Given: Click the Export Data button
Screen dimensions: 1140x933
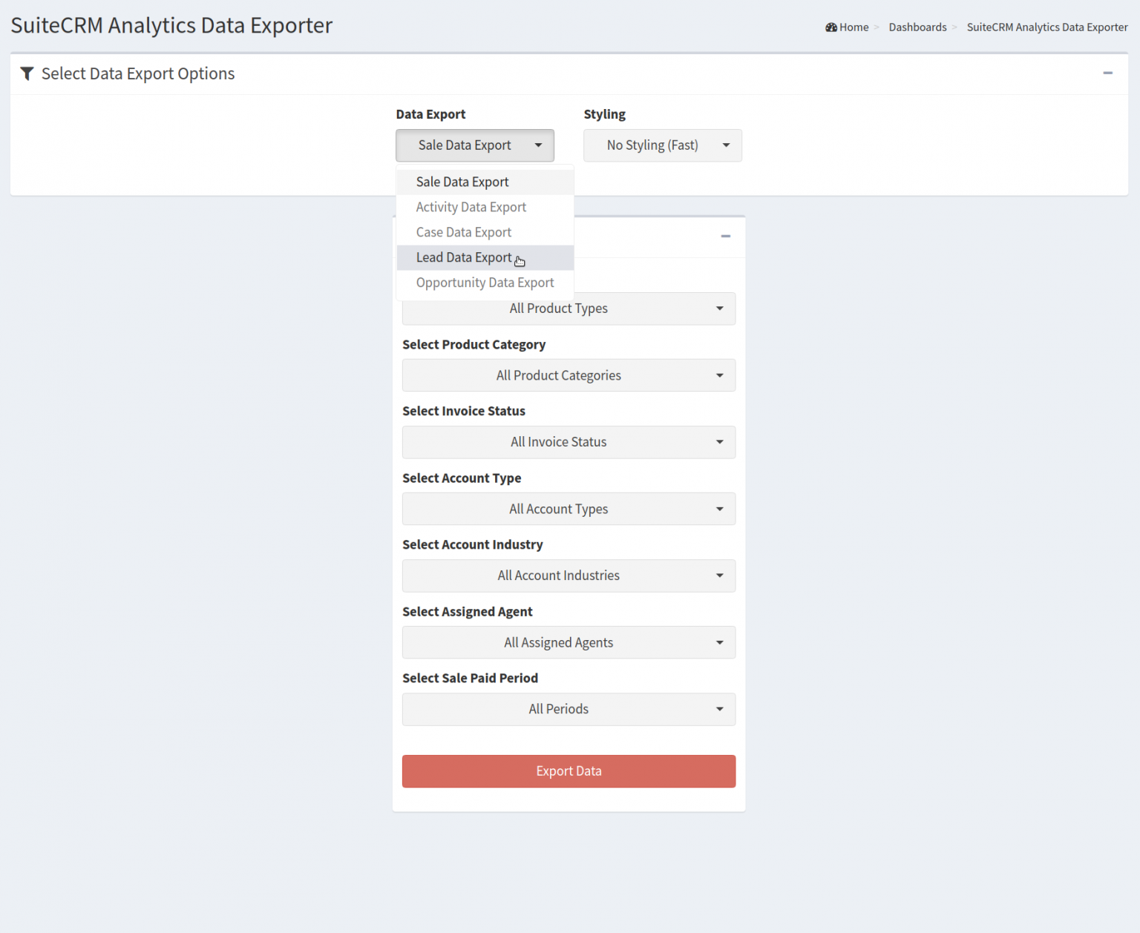Looking at the screenshot, I should pos(569,771).
